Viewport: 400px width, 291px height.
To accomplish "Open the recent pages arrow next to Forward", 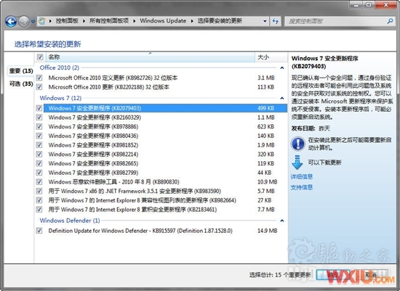I will pos(33,22).
